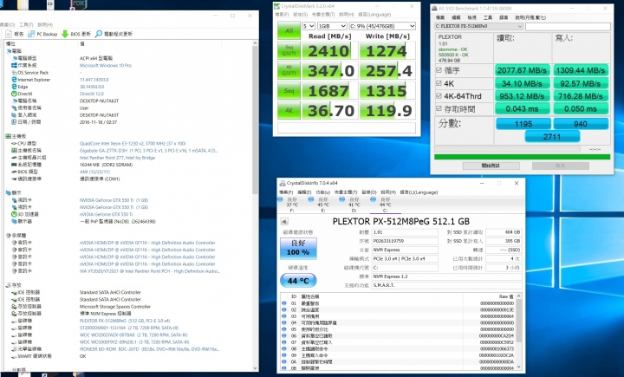Collapse the motherboard tree section
The image size is (624, 377).
9,136
